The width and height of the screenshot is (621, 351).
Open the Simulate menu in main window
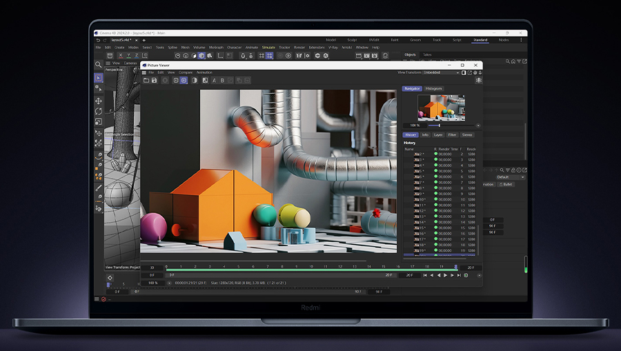click(x=268, y=48)
